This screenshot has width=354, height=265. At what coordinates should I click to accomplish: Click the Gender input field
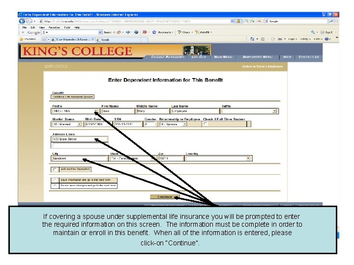coord(150,124)
